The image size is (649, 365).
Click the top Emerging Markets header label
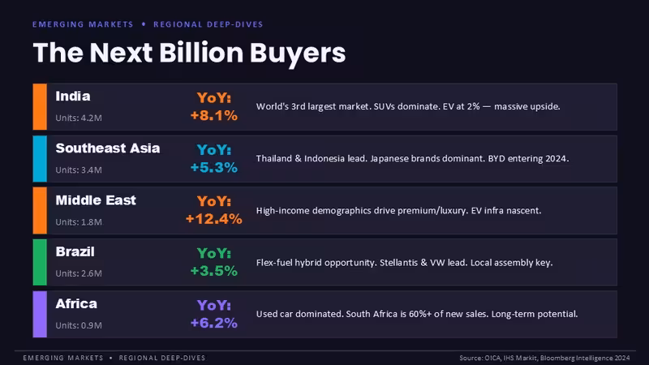point(83,24)
